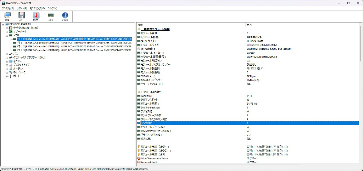Expand the モニター node
Screen dimensions: 363x171
[7, 61]
